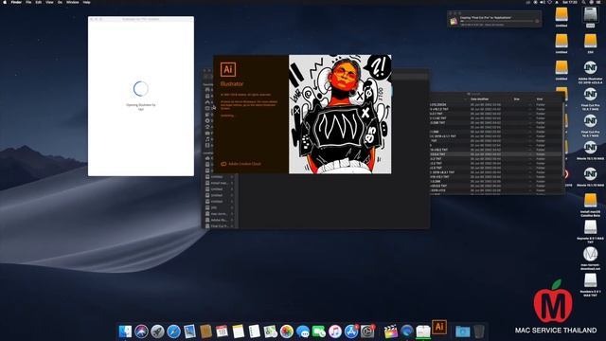Open the Photos pinwheel icon in Dock
Screen dimensions: 606x341
[x=286, y=332]
